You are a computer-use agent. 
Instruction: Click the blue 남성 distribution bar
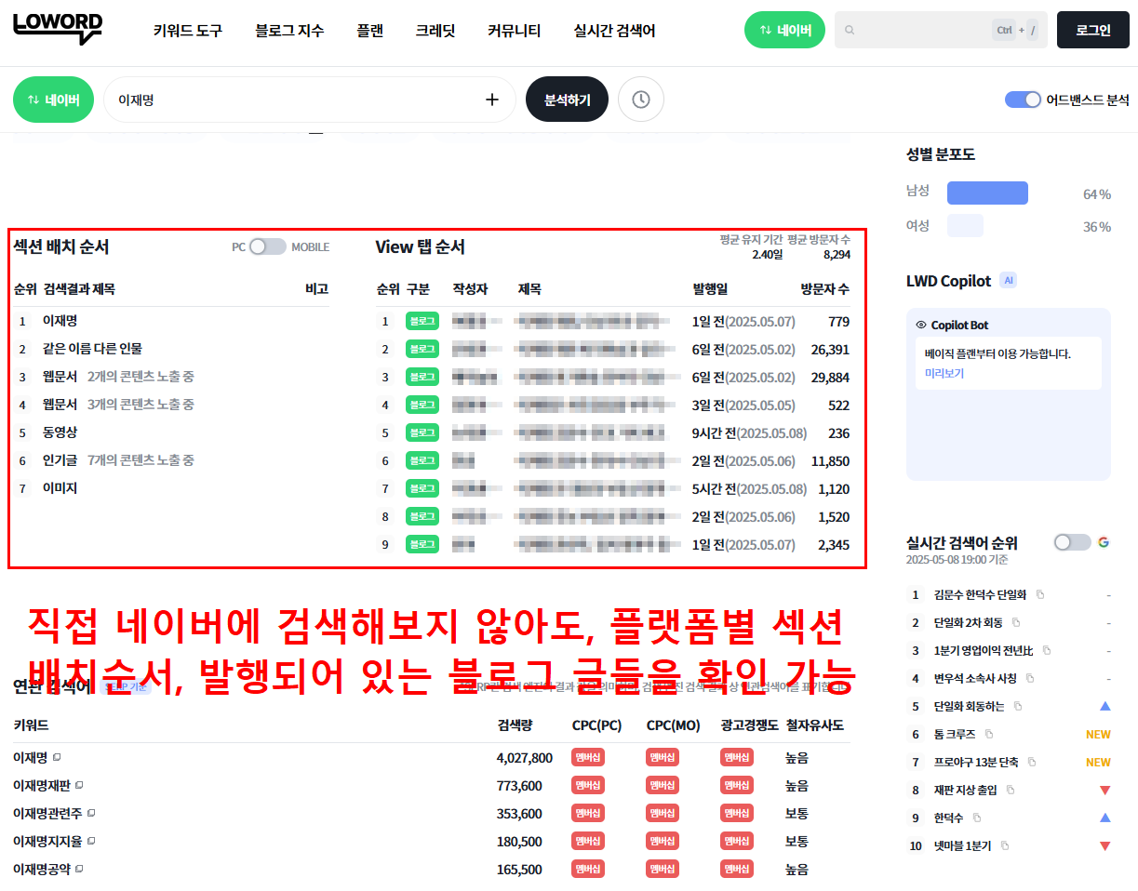[x=987, y=193]
